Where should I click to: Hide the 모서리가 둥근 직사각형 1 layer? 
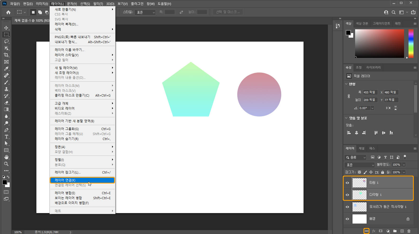tap(348, 207)
